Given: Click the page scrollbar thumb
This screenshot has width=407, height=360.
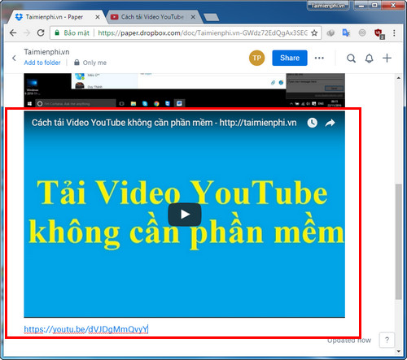Looking at the screenshot, I should click(398, 241).
